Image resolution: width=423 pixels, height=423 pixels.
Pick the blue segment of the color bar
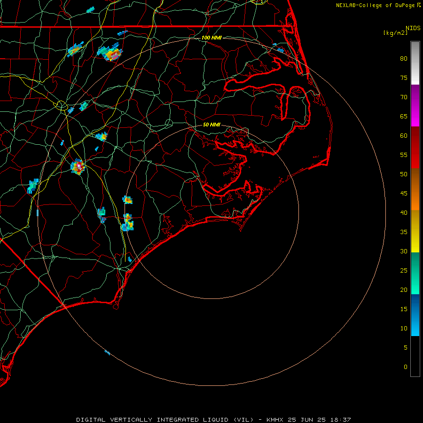[415, 315]
